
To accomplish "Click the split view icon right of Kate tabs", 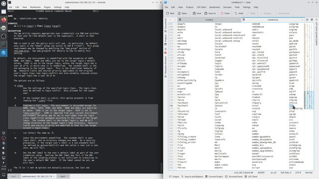I will tap(312, 20).
